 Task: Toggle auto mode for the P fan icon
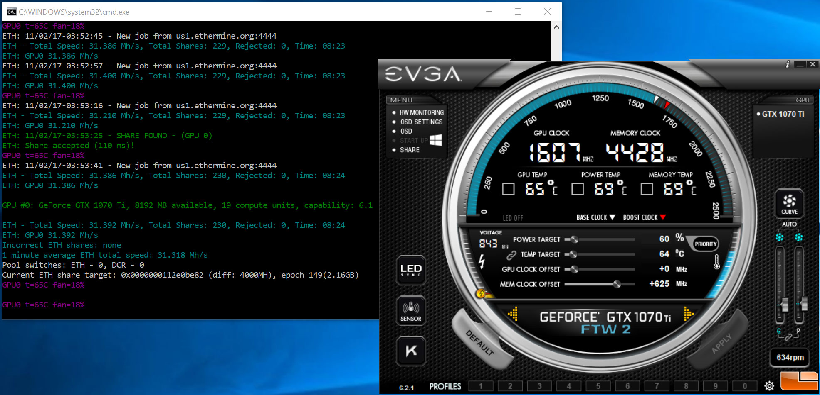tap(799, 237)
